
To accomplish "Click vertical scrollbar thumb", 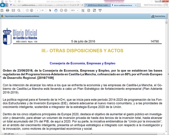I will 166,23.
